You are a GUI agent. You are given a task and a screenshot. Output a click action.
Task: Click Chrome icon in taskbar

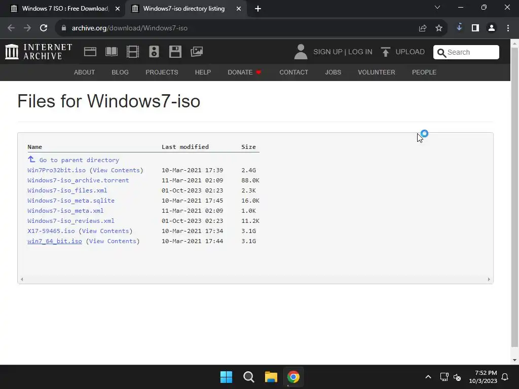pyautogui.click(x=293, y=377)
